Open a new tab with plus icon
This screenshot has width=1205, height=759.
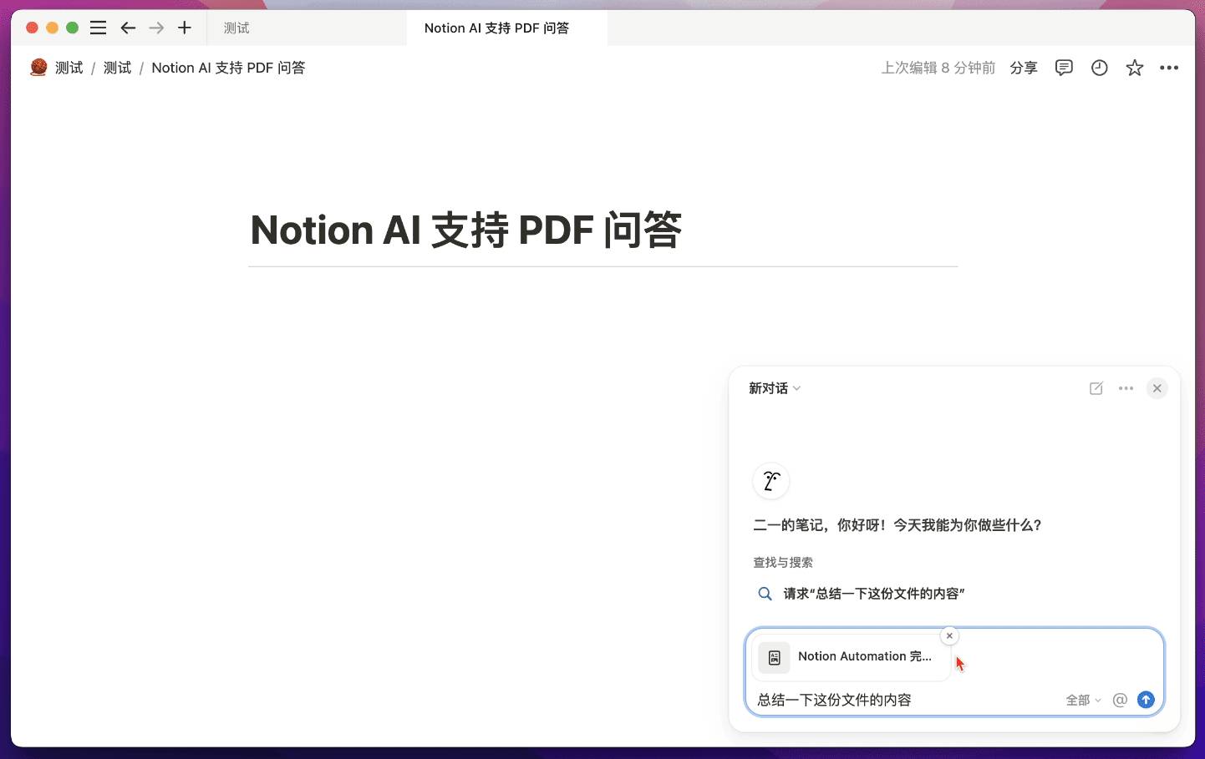coord(185,28)
